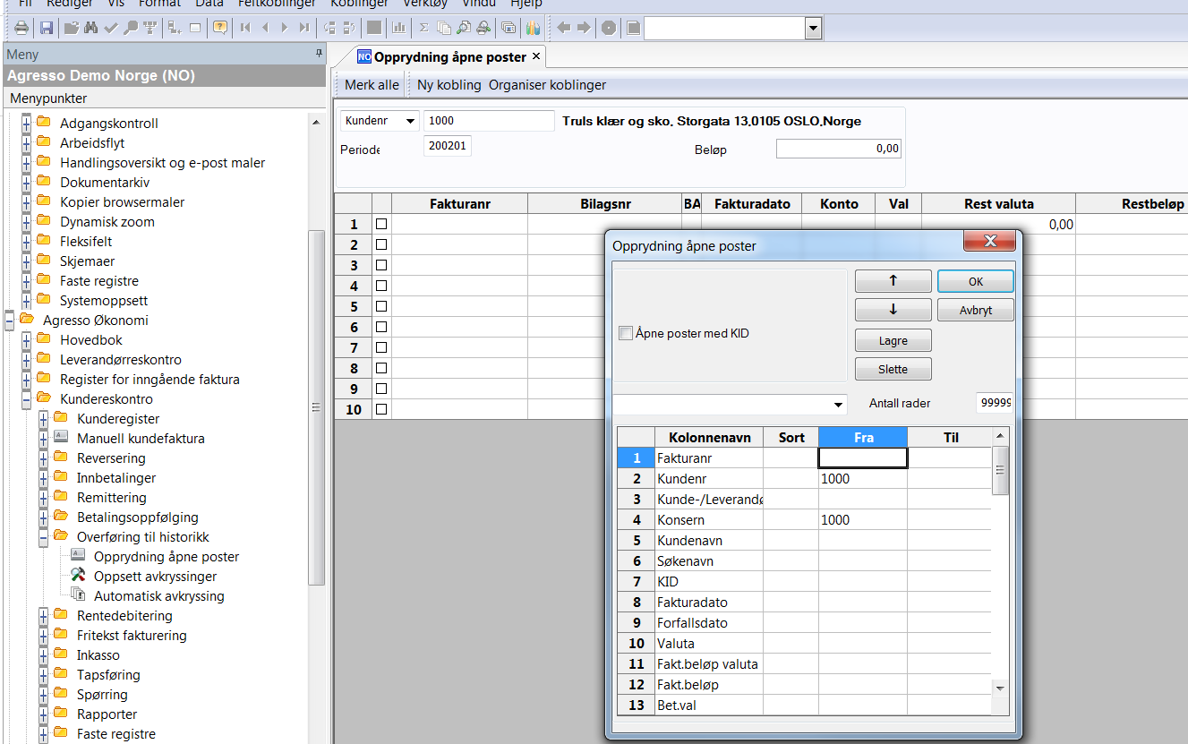This screenshot has height=744, width=1188.
Task: Click the Fra cell for Fakturanr
Action: pos(863,458)
